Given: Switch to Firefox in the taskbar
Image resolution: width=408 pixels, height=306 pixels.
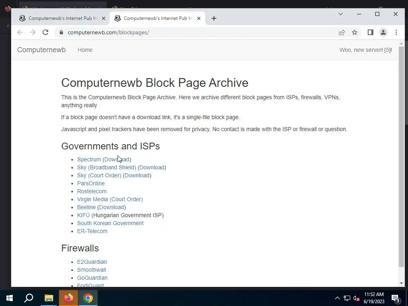Looking at the screenshot, I should click(x=69, y=298).
